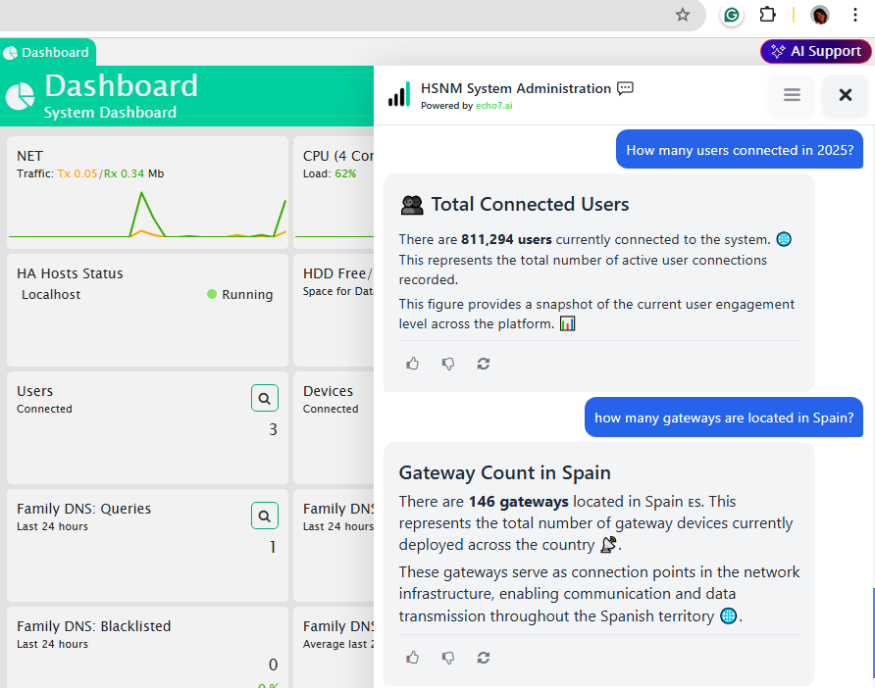Image resolution: width=875 pixels, height=688 pixels.
Task: Bookmark this page with the star icon
Action: coord(683,15)
